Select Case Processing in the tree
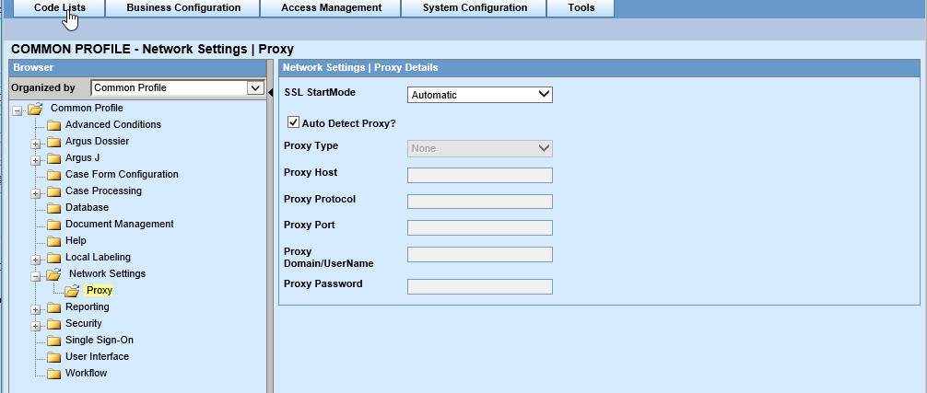This screenshot has height=393, width=927. pos(103,191)
